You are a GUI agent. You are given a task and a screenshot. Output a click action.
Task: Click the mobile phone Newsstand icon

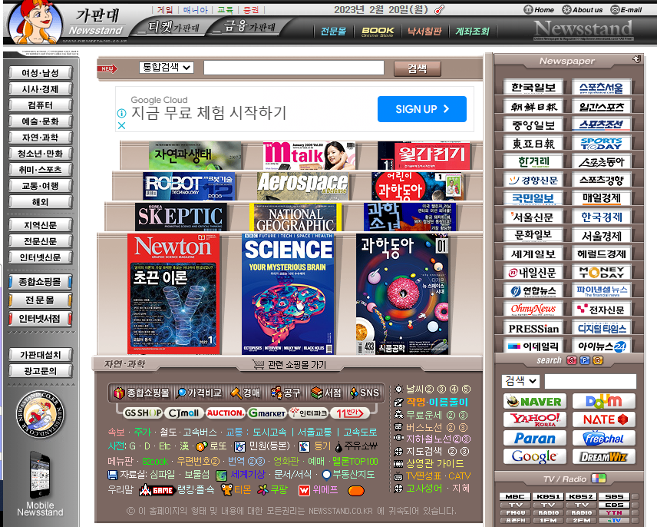coord(40,474)
